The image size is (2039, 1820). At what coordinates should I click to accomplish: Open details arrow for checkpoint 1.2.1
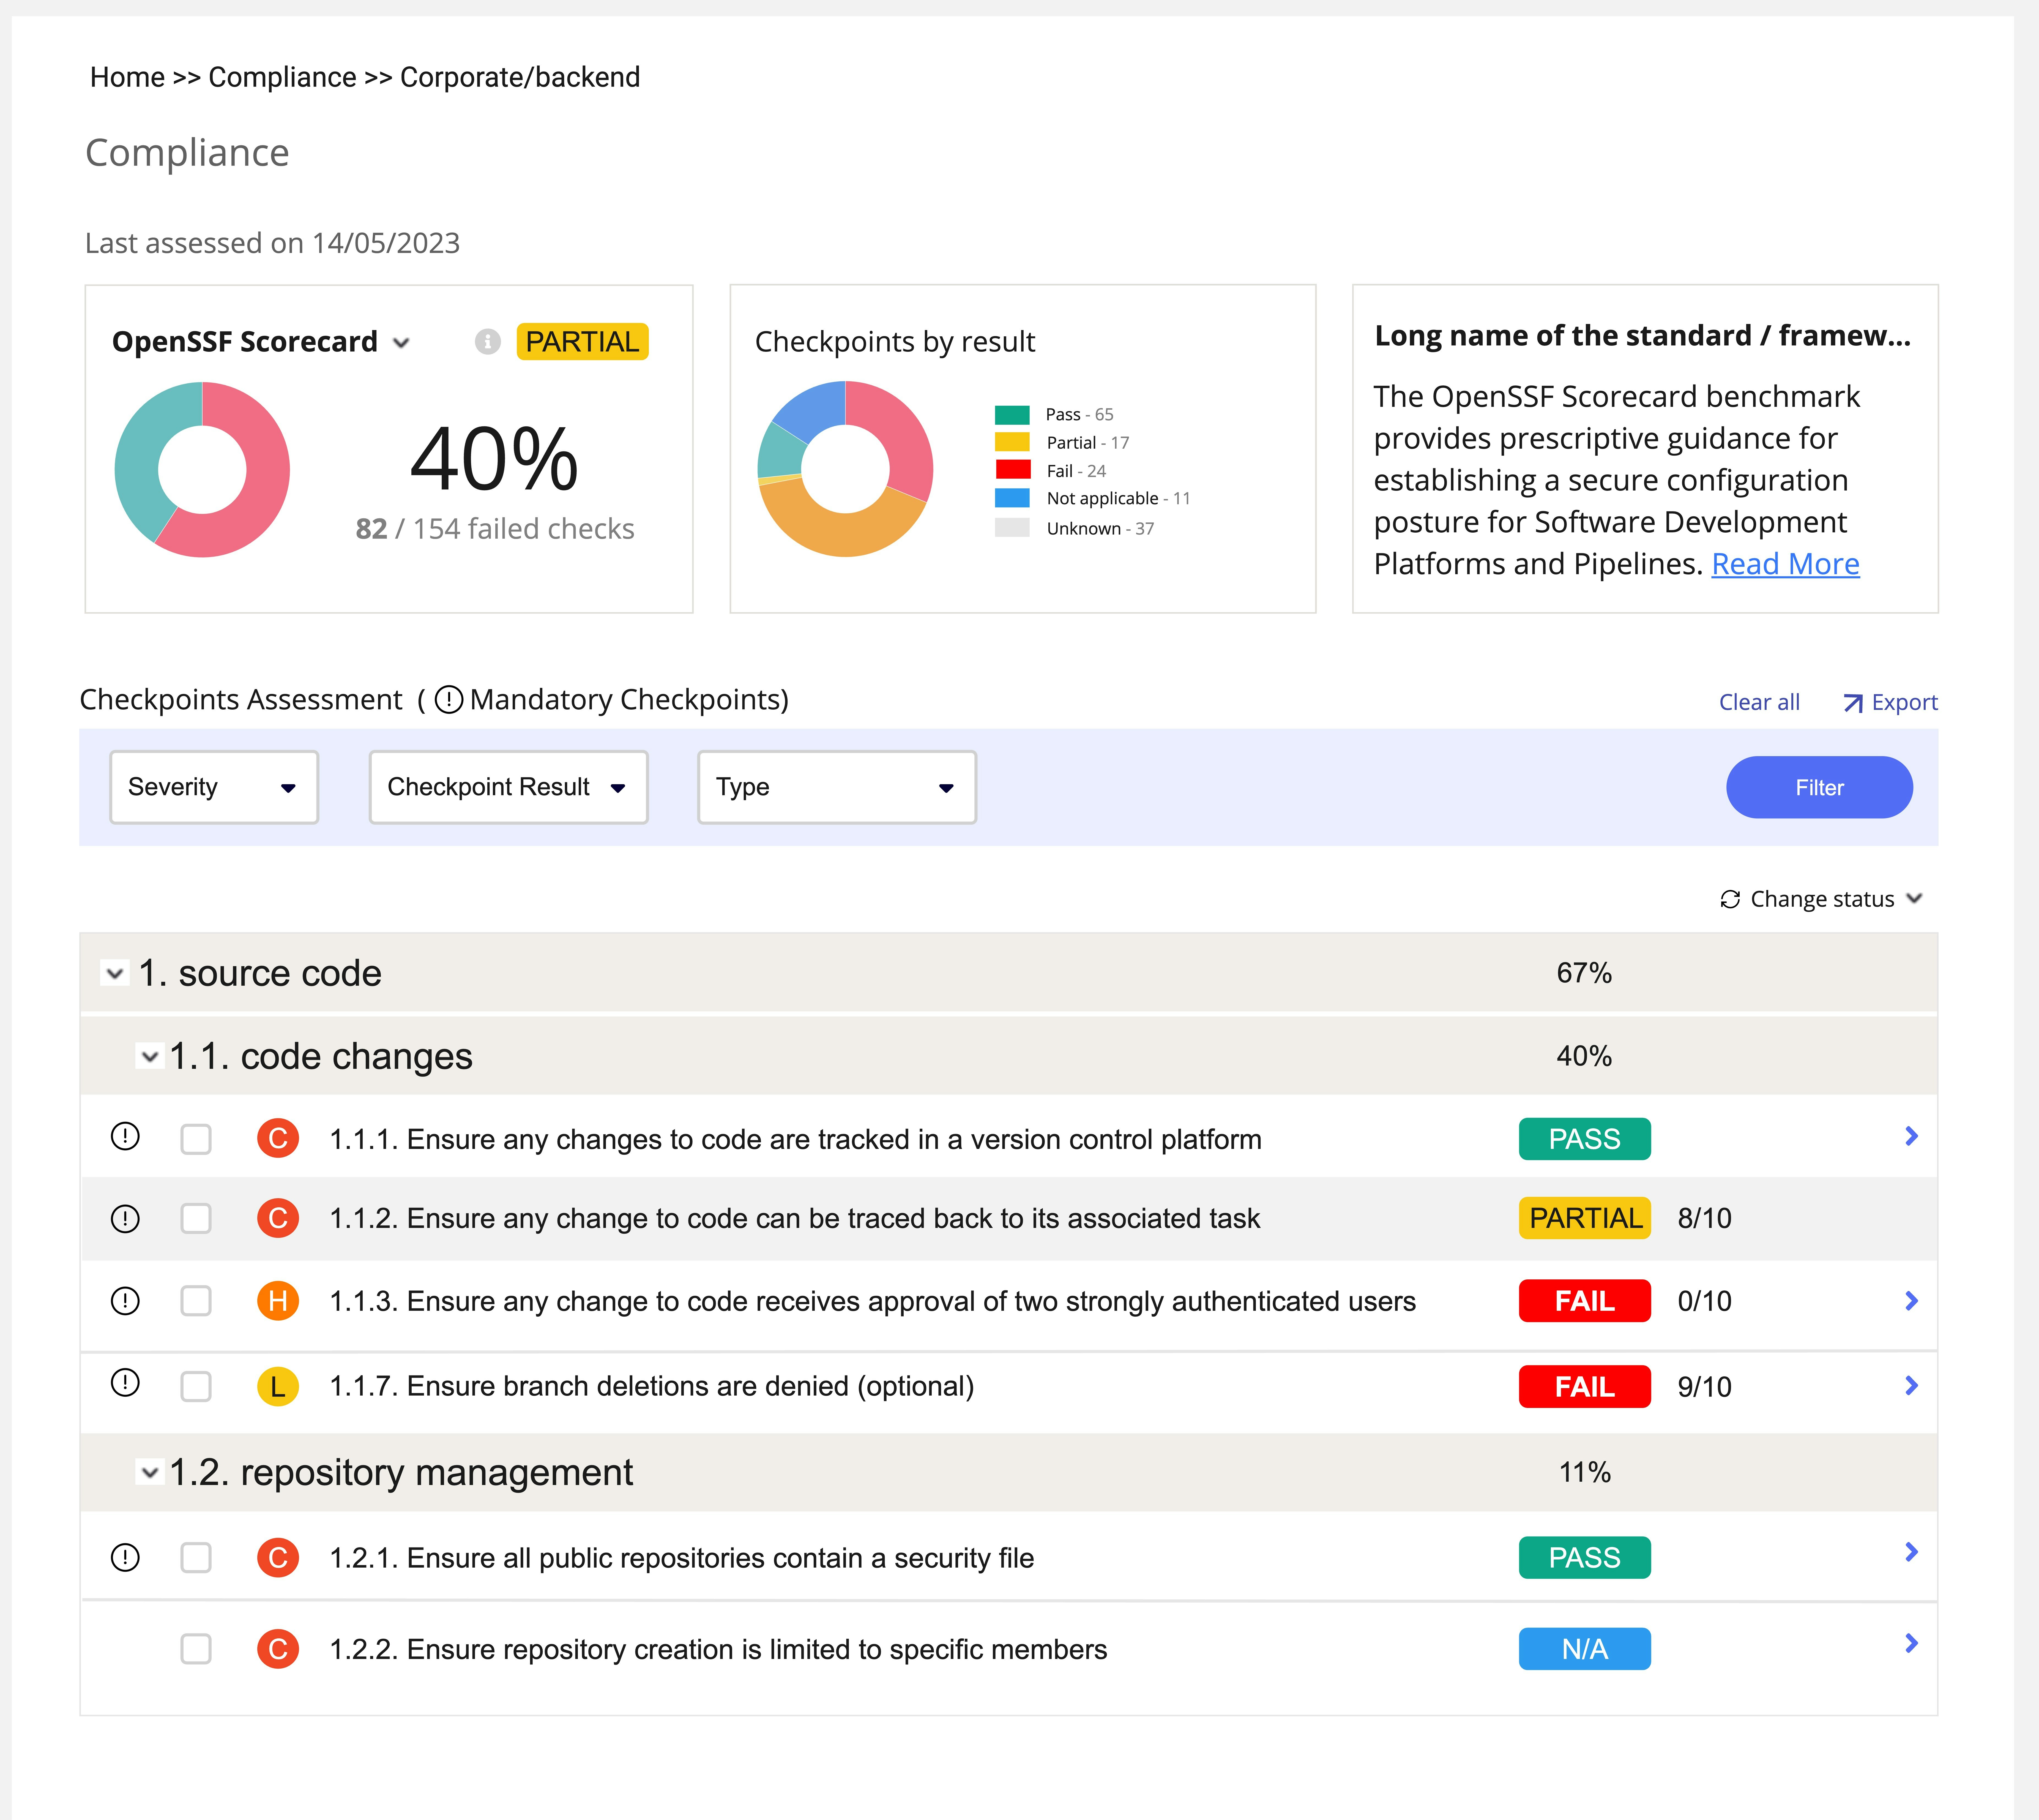coord(1911,1552)
